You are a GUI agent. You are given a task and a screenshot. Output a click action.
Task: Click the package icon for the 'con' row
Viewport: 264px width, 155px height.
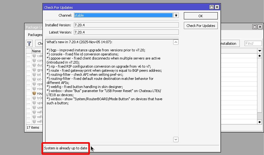34,60
